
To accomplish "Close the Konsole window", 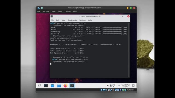I will point(129,16).
